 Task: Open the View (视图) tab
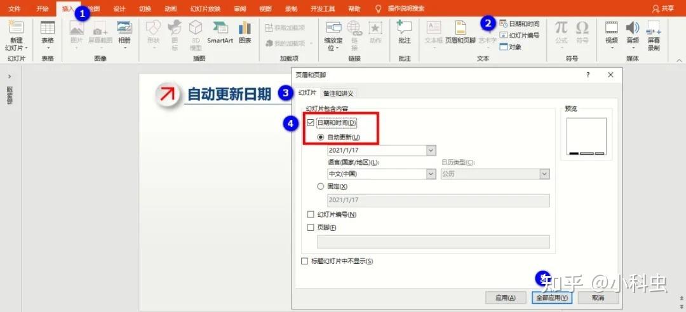point(265,9)
